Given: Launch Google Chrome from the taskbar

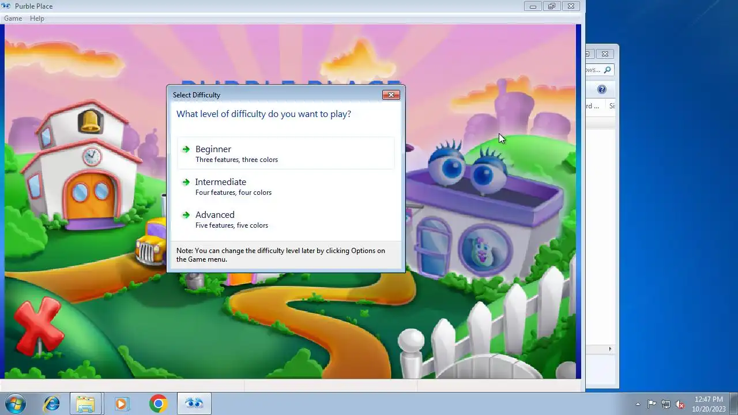Looking at the screenshot, I should 158,404.
